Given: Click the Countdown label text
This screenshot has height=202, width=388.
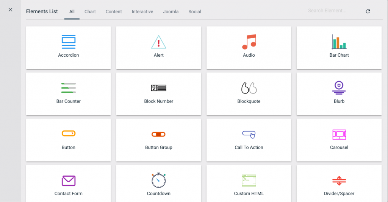Looking at the screenshot, I should [159, 194].
